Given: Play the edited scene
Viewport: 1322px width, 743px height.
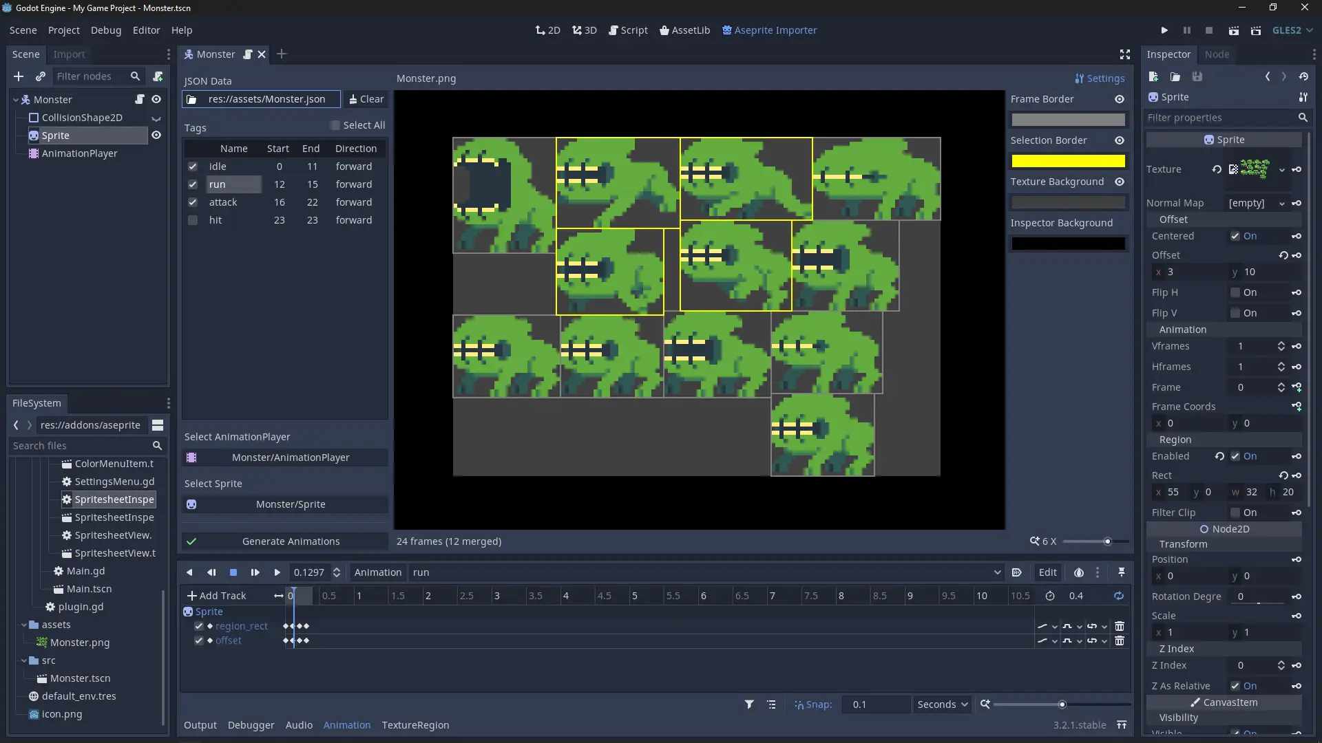Looking at the screenshot, I should pos(1234,30).
